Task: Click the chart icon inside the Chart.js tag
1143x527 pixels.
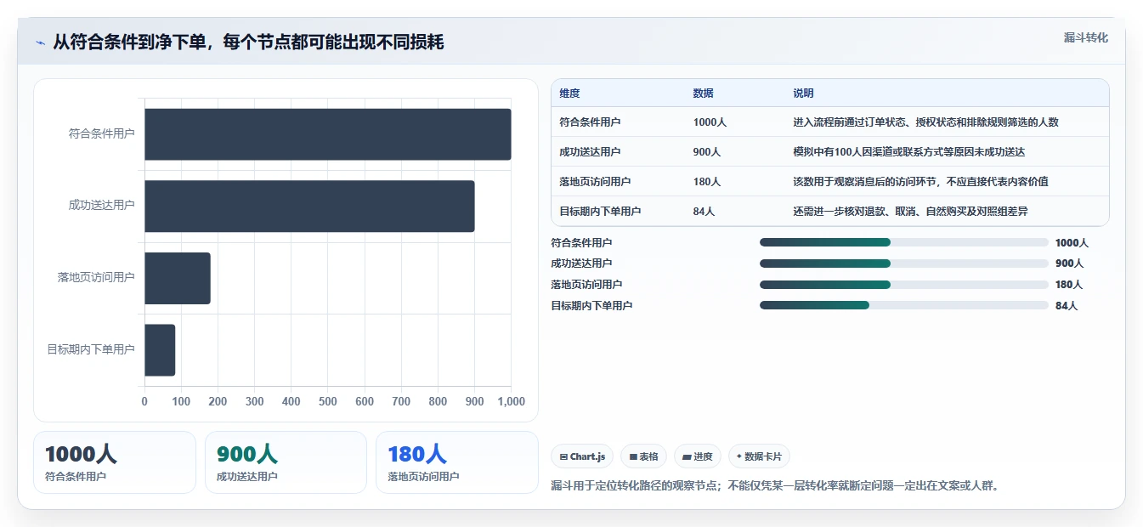Action: [x=563, y=457]
